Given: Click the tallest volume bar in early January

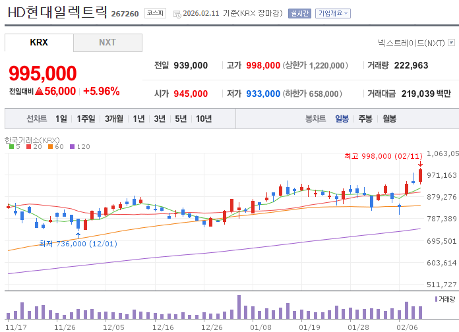Looking at the screenshot, I should click(239, 307).
